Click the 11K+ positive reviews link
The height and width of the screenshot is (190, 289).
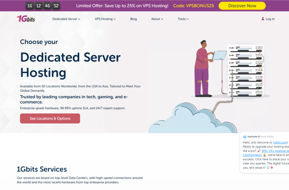pyautogui.click(x=275, y=151)
